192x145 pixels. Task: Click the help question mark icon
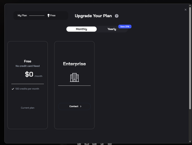(116, 16)
